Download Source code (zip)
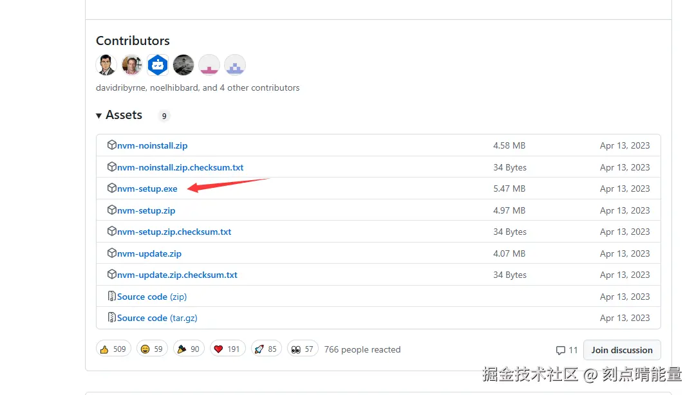694x395 pixels. click(x=152, y=297)
